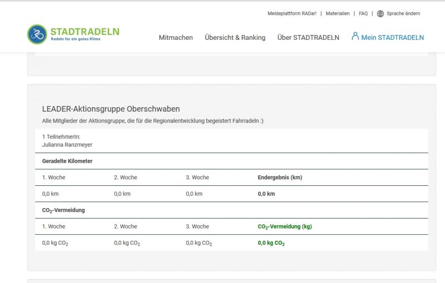This screenshot has height=283, width=445.
Task: Select participant name Julianna Ranzmeyer
Action: (x=67, y=145)
